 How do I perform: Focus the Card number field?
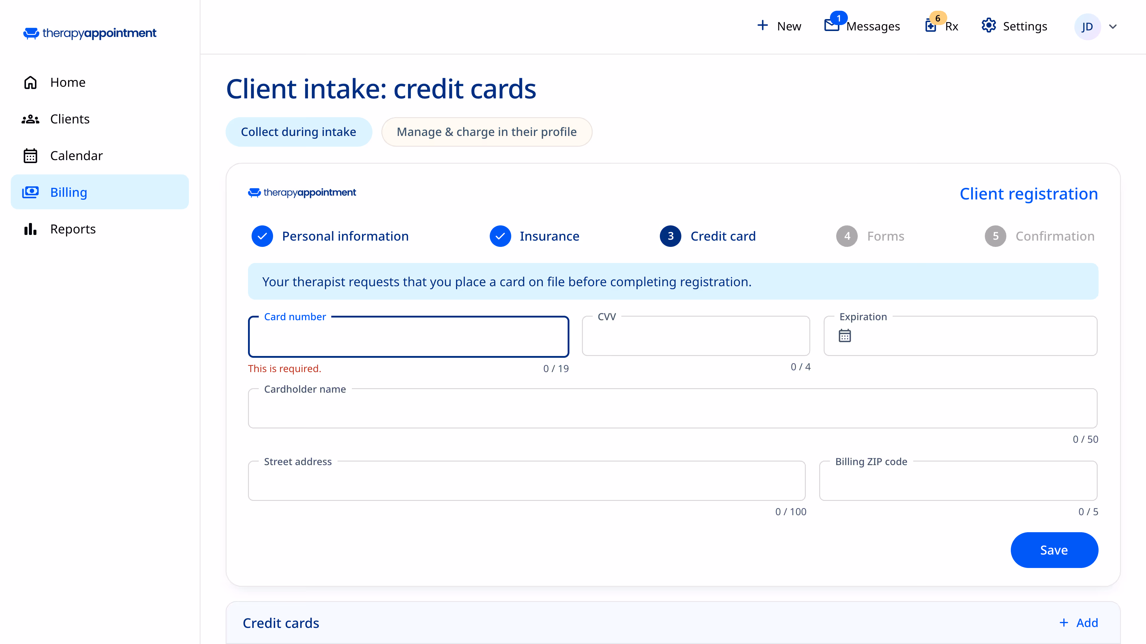coord(408,336)
